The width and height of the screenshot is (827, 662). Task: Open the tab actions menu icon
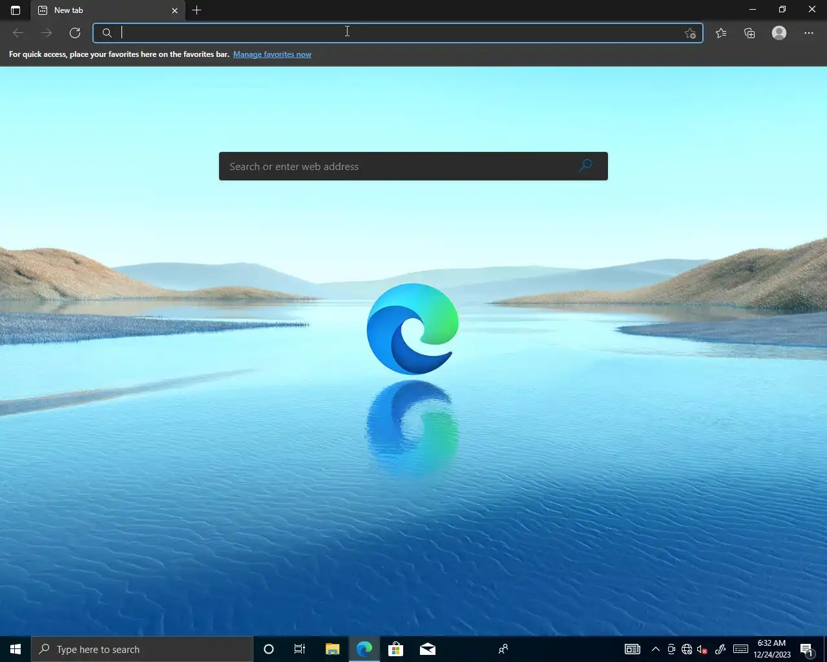coord(16,10)
